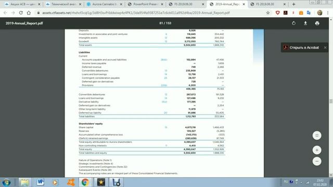Print the PDF document
Image resolution: width=333 pixels, height=187 pixels.
tap(317, 23)
